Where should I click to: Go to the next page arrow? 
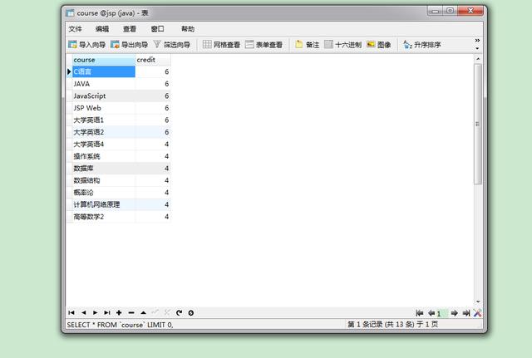455,313
